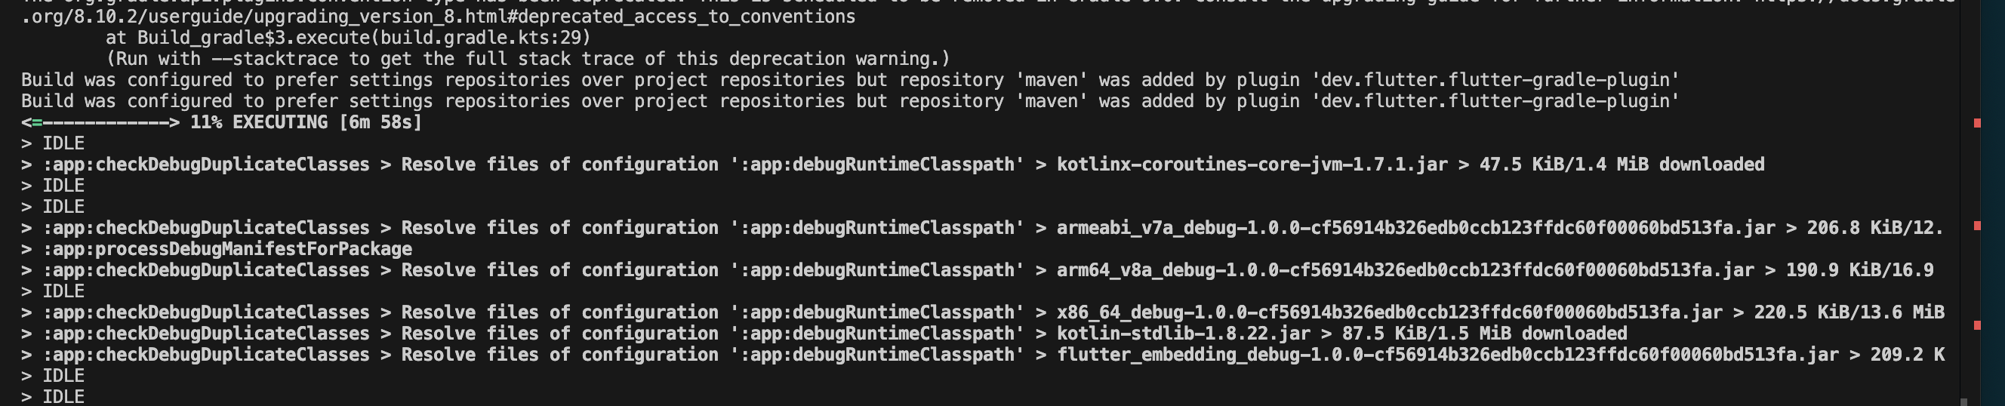Click the kotlin-stdlib-1.8.22.jar file name
The width and height of the screenshot is (2005, 406).
click(1183, 333)
